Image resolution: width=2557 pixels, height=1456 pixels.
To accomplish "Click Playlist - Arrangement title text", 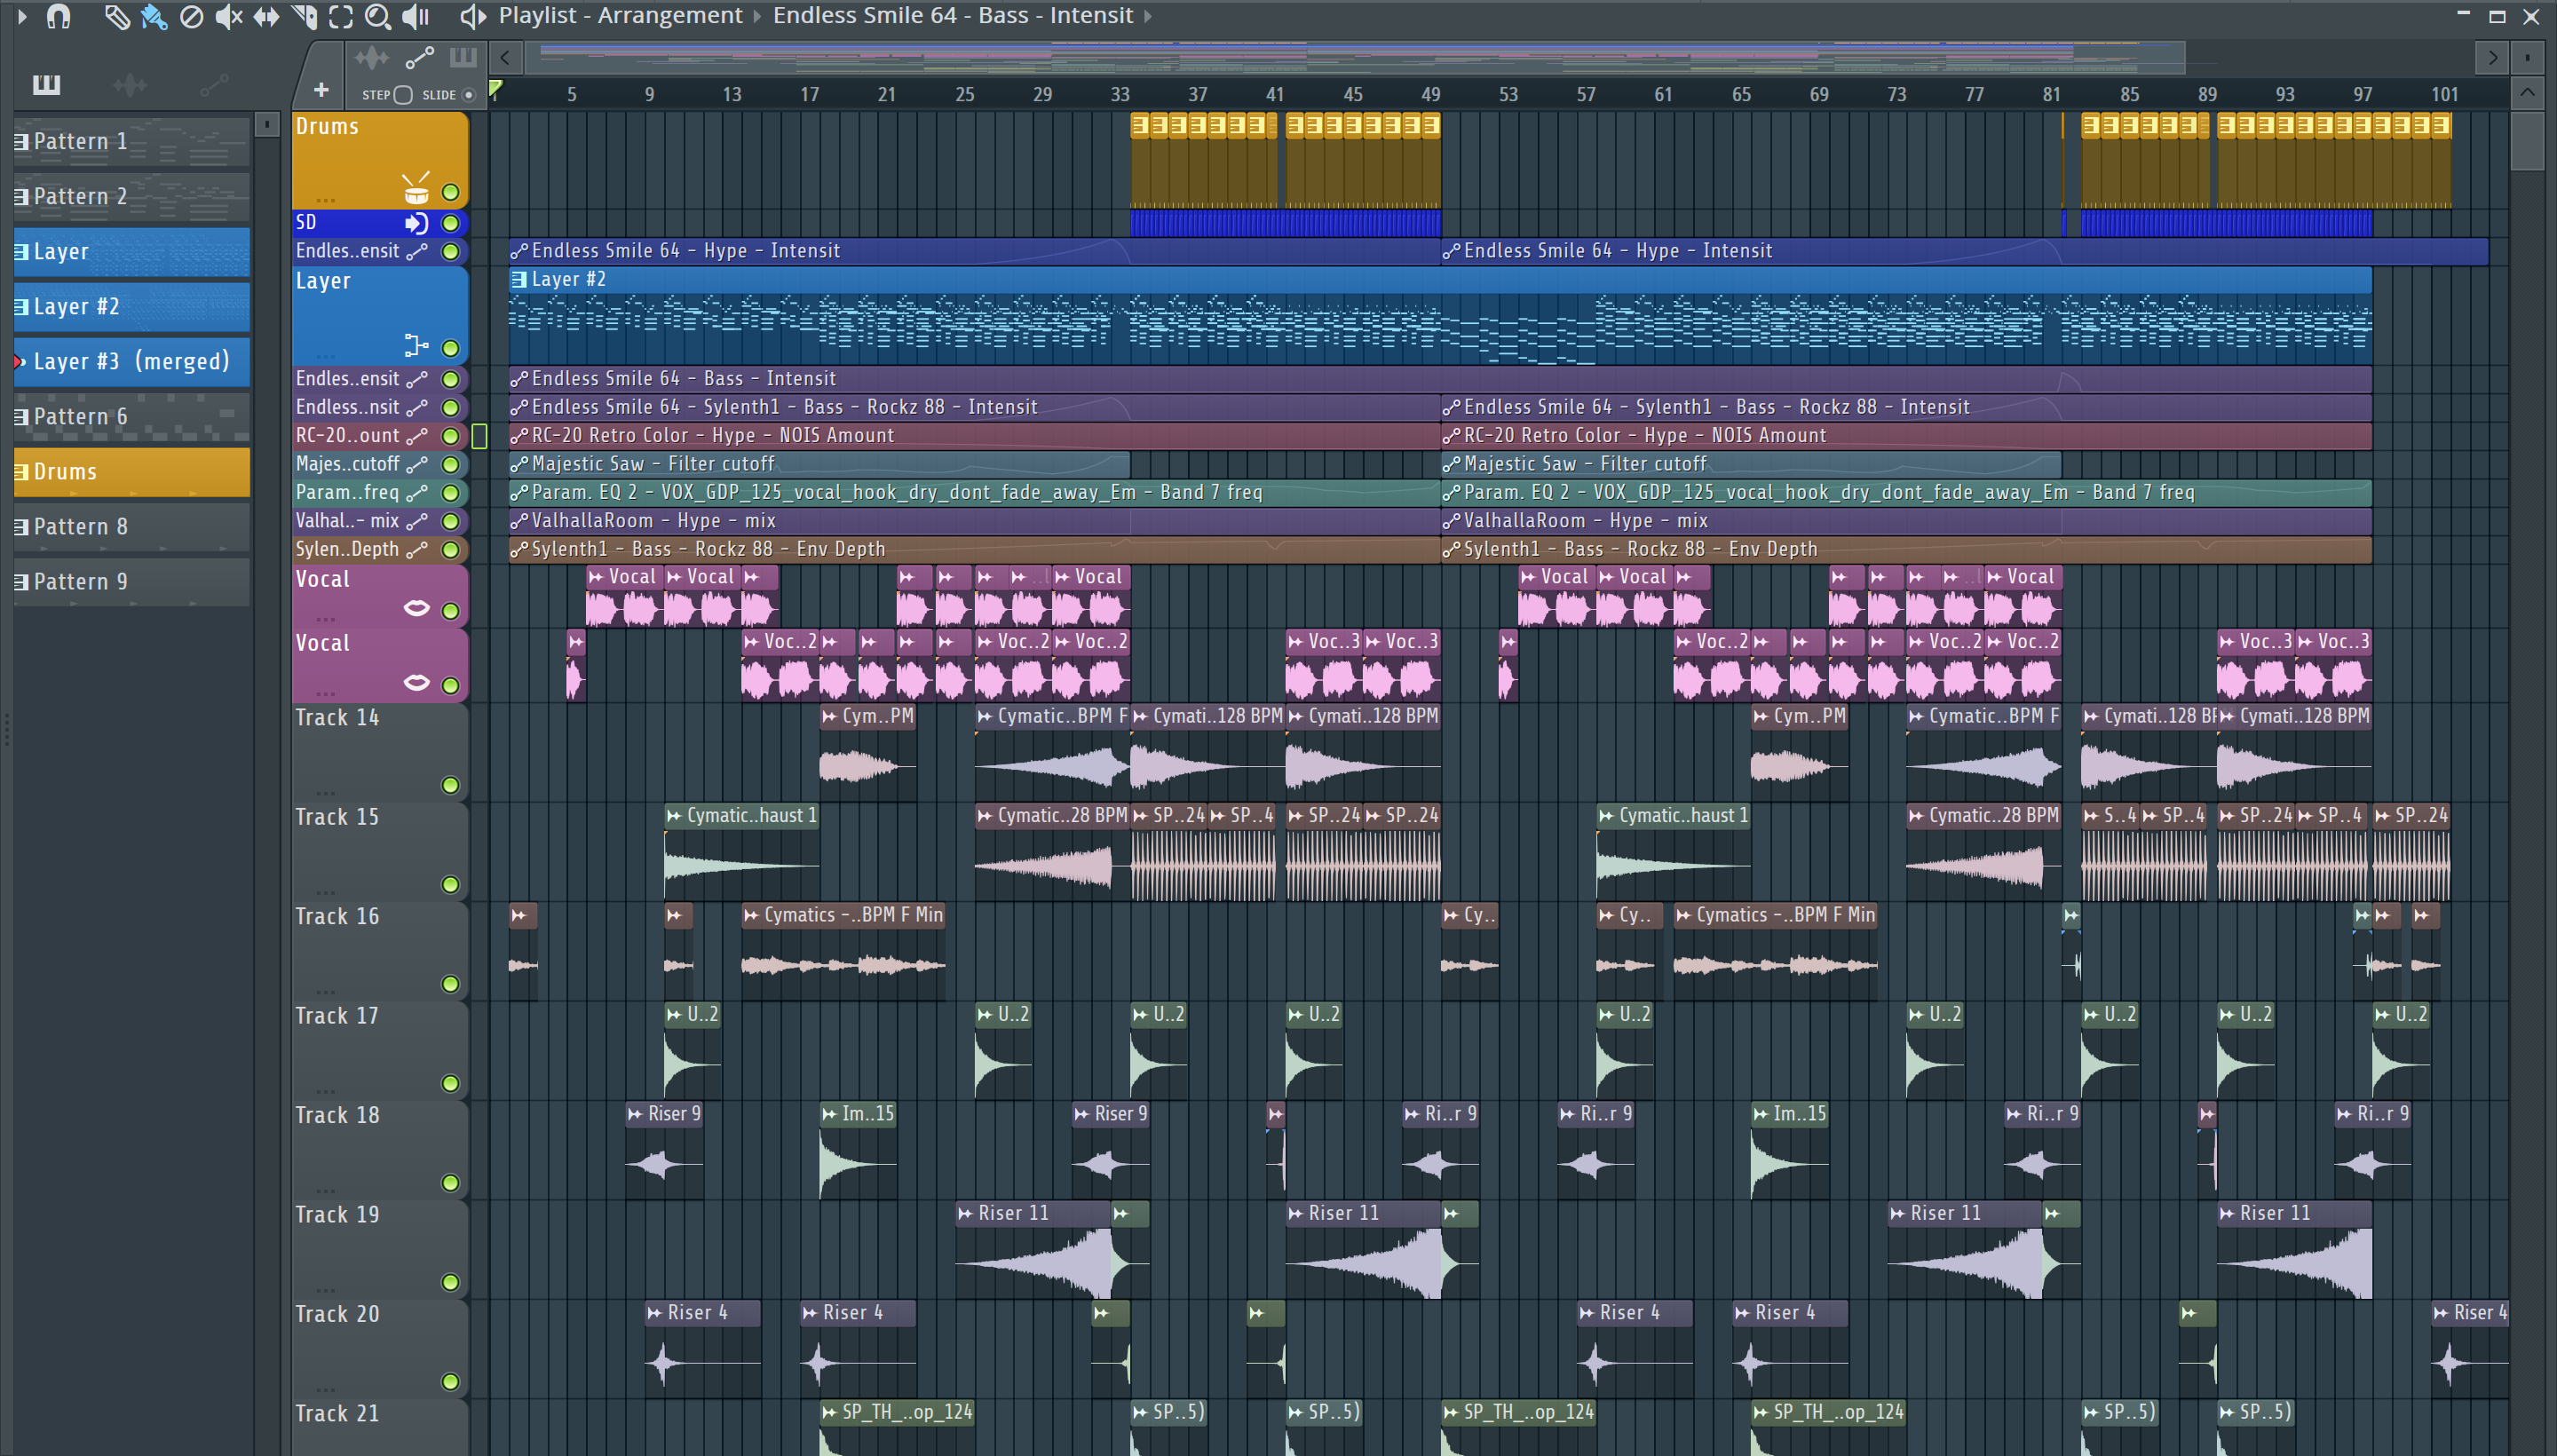I will (620, 16).
